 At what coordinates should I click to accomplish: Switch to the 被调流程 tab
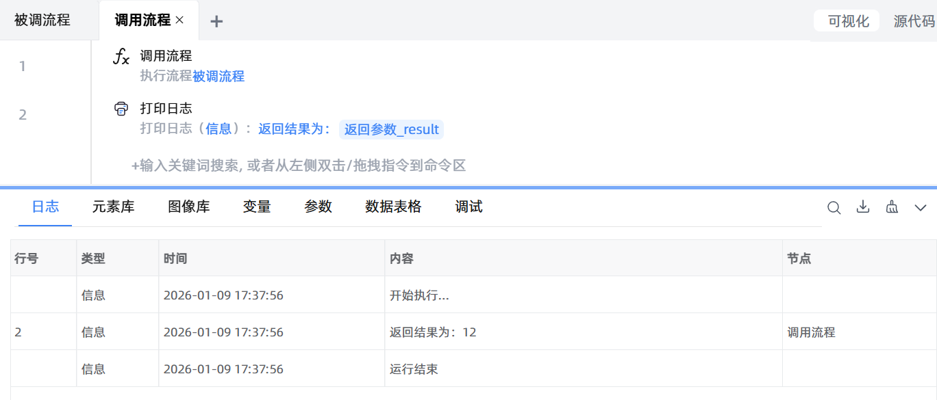42,21
